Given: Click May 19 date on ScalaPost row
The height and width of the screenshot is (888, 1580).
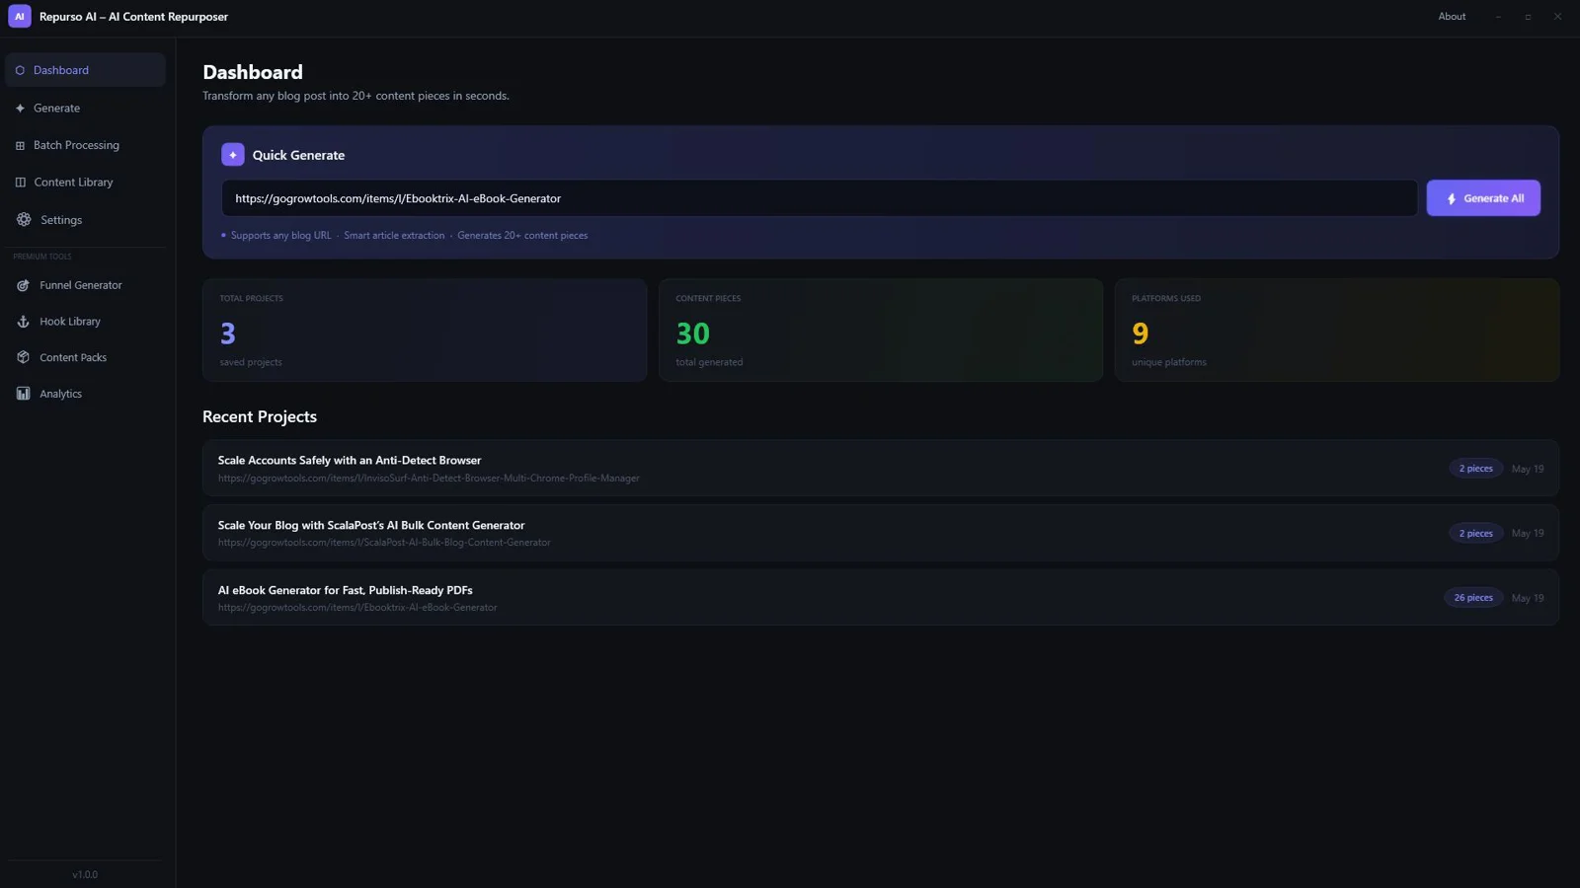Looking at the screenshot, I should pos(1528,534).
